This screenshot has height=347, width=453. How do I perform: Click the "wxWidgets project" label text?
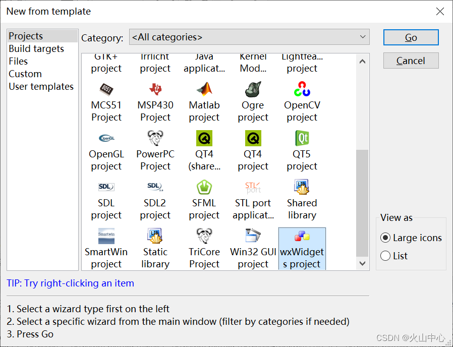302,258
